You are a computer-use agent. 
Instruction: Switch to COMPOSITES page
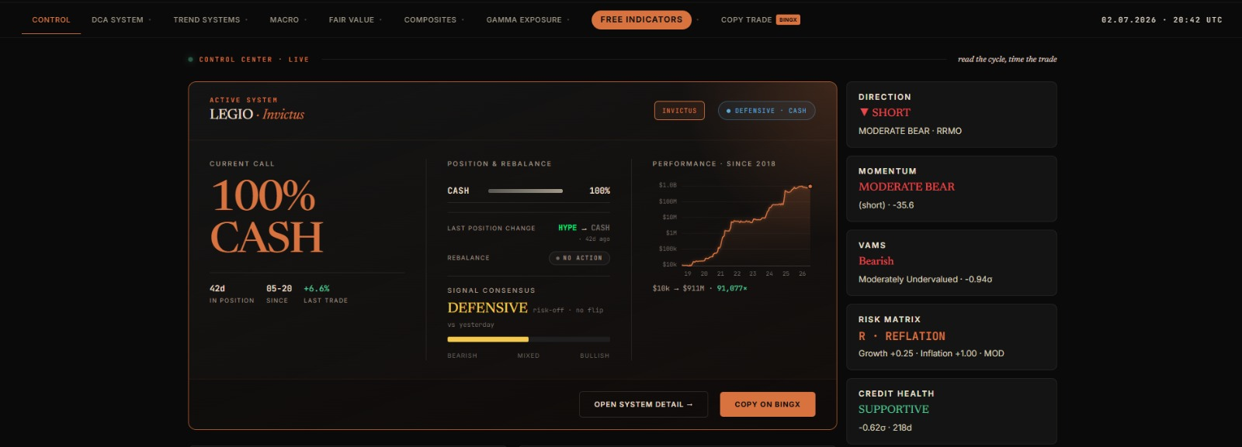(430, 20)
